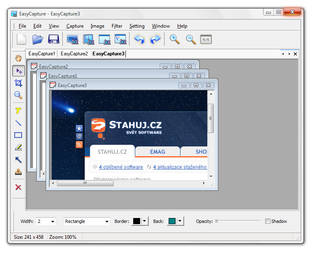This screenshot has height=253, width=310.
Task: Click the home icon in captured page
Action: (79, 136)
